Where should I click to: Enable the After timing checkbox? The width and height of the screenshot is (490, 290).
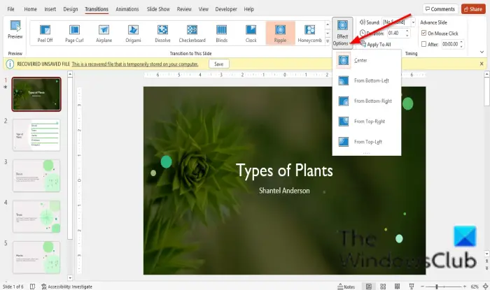[x=423, y=43]
